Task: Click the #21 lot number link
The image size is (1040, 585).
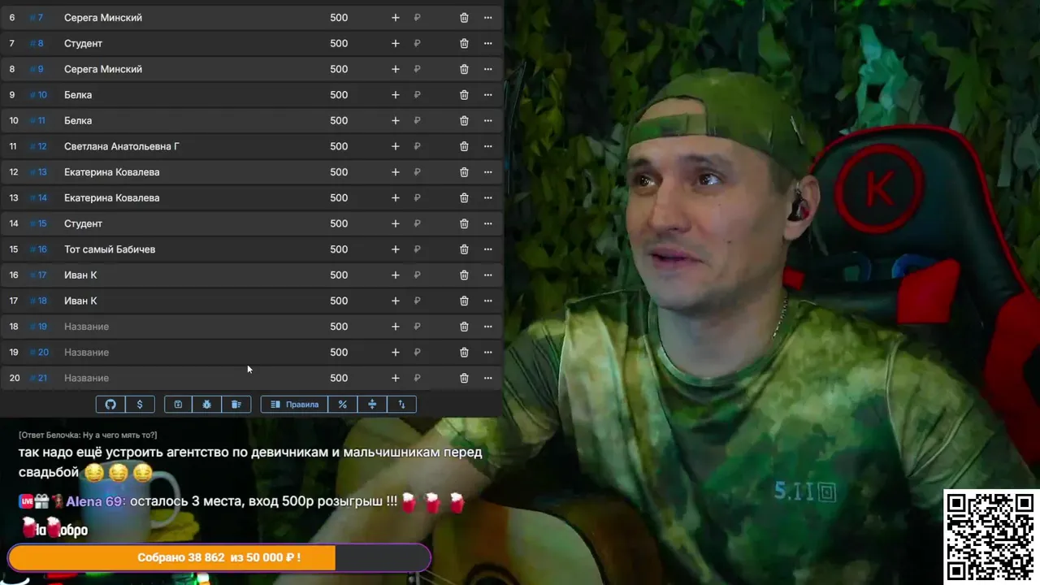Action: 38,378
